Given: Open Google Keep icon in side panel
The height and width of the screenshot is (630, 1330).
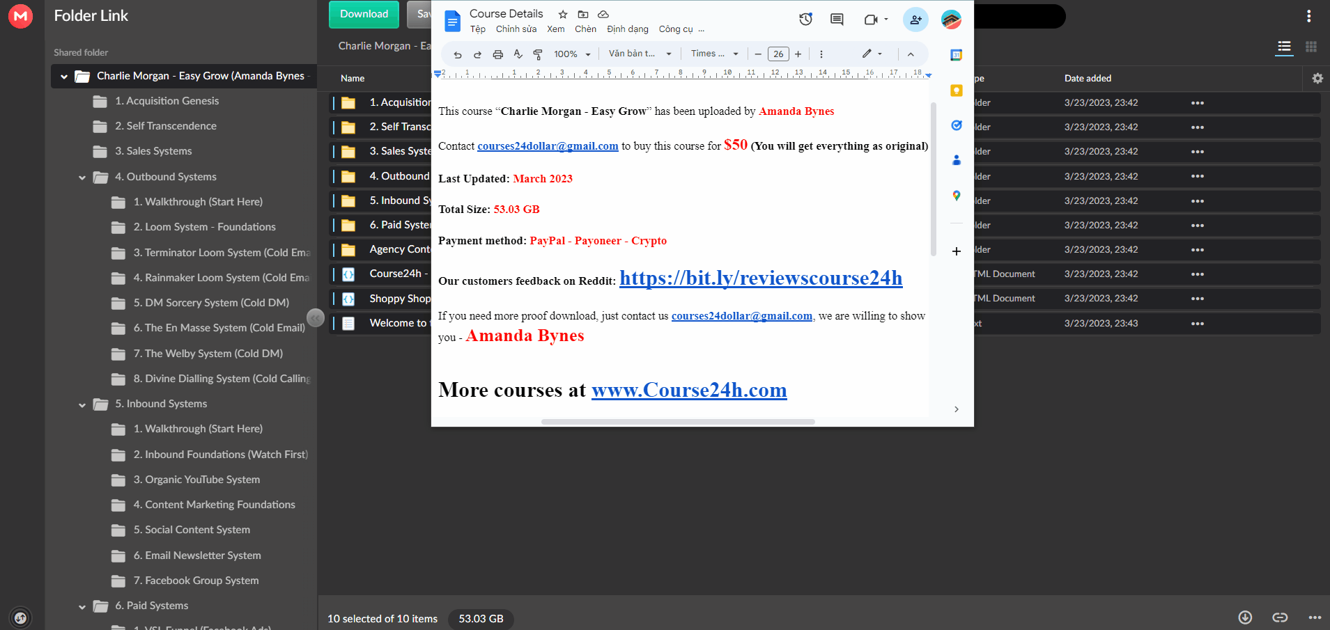Looking at the screenshot, I should coord(957,90).
